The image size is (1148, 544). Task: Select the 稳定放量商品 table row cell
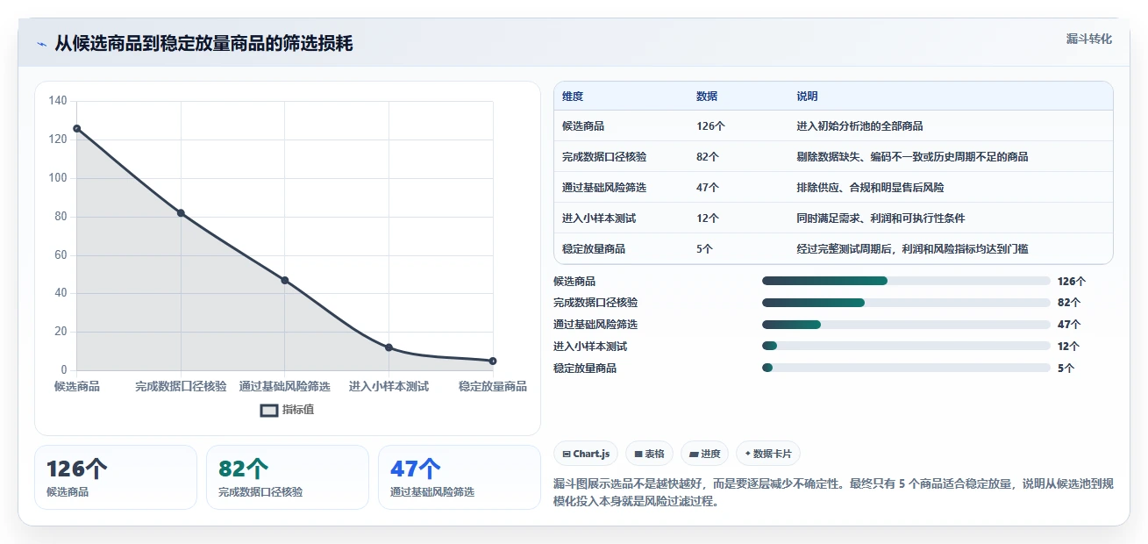(x=594, y=248)
